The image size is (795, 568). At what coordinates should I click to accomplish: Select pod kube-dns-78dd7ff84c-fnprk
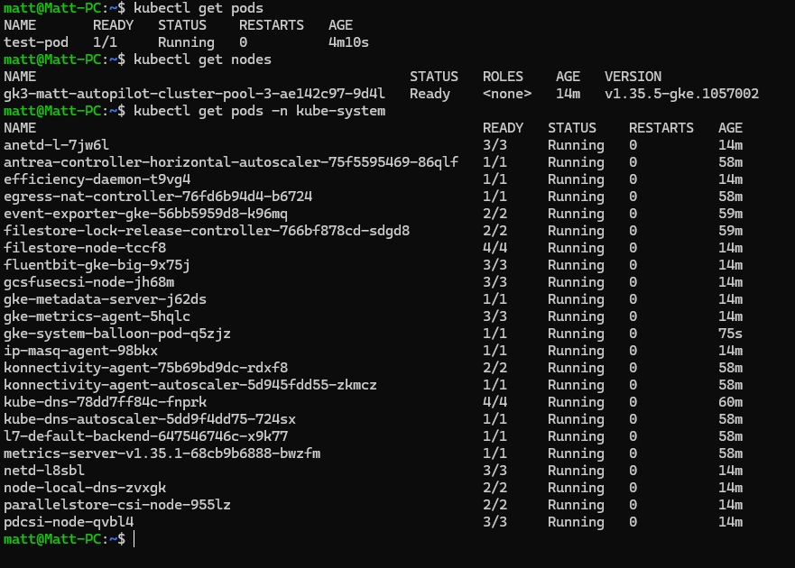click(x=105, y=402)
